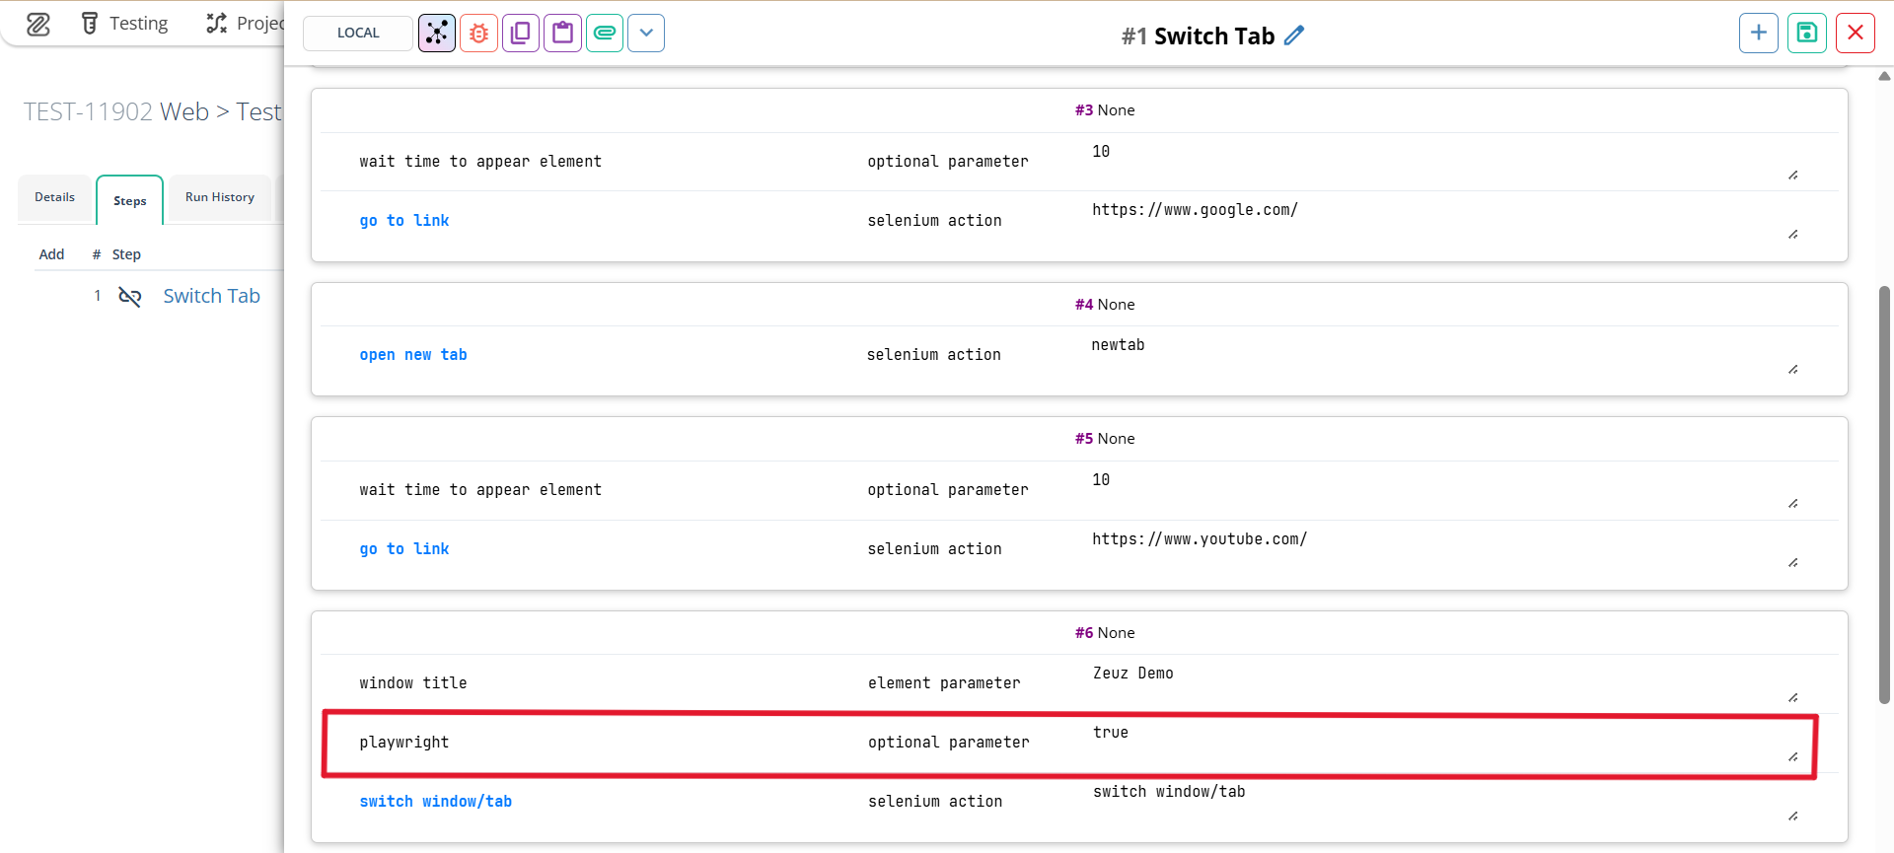Click the pencil icon to rename Switch Tab

(x=1294, y=36)
